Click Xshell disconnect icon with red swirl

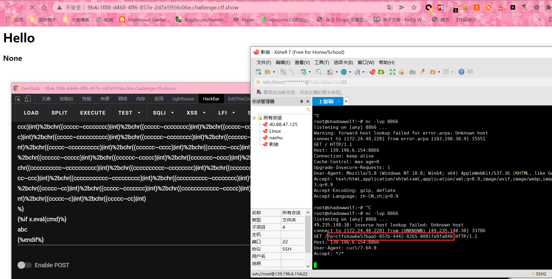[283, 72]
